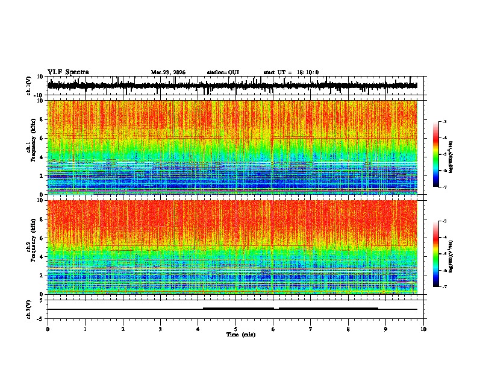Click the "2" kHz tick on ch.2 frequency axis
The image size is (477, 369).
tap(42, 276)
